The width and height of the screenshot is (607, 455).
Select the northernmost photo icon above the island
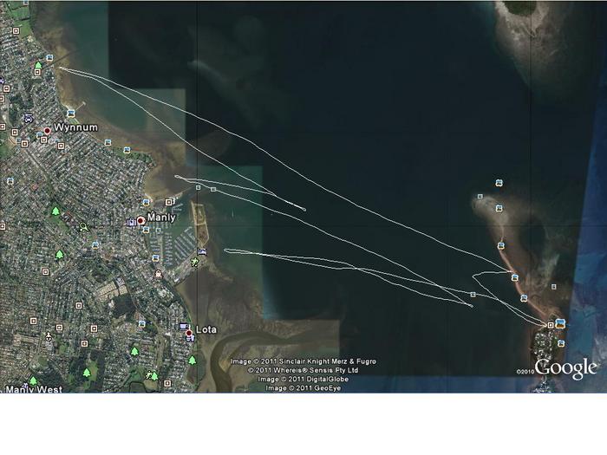pos(499,183)
